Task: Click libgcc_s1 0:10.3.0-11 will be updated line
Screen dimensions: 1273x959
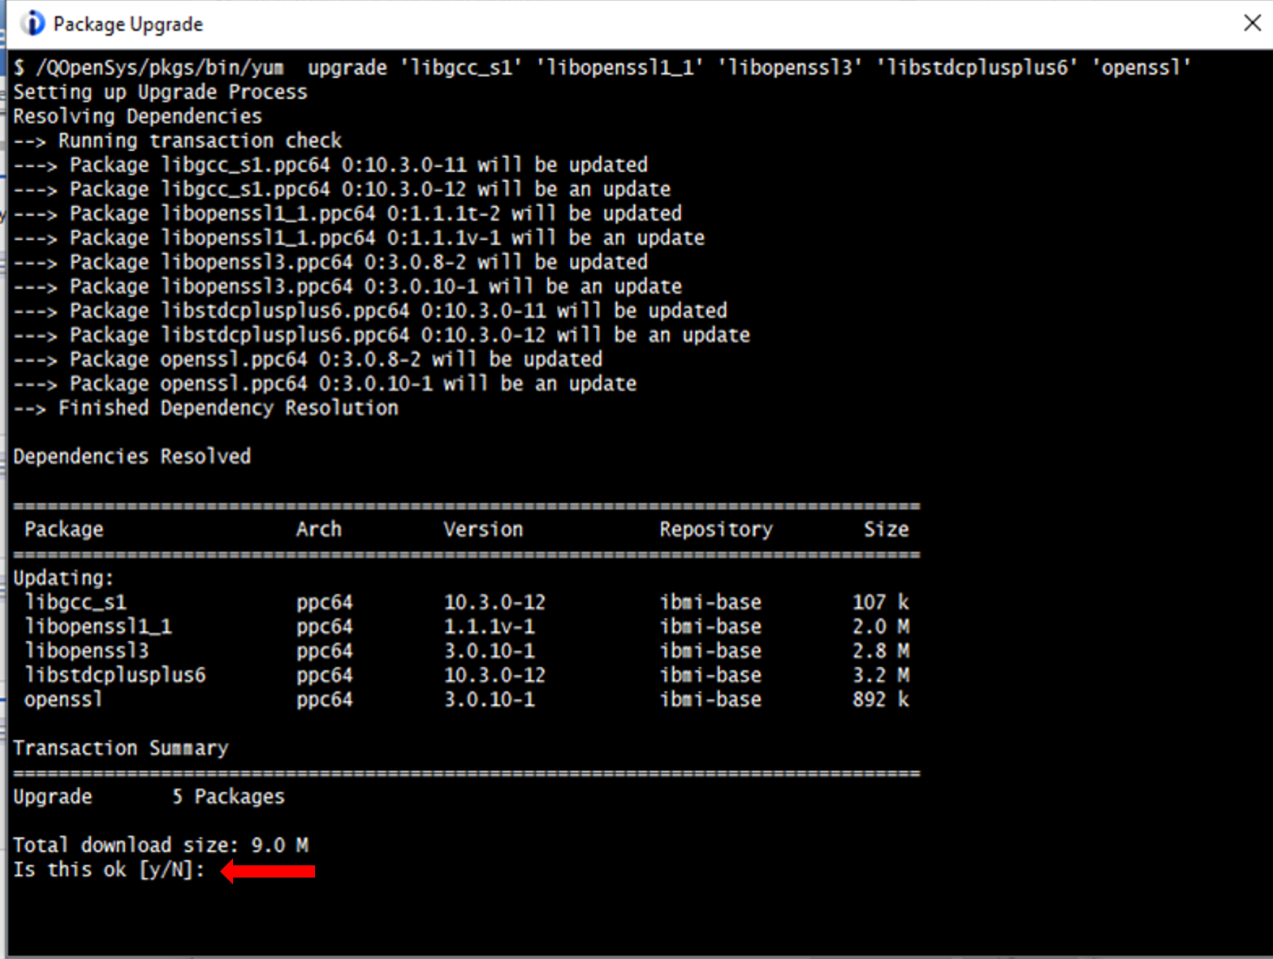Action: [330, 165]
